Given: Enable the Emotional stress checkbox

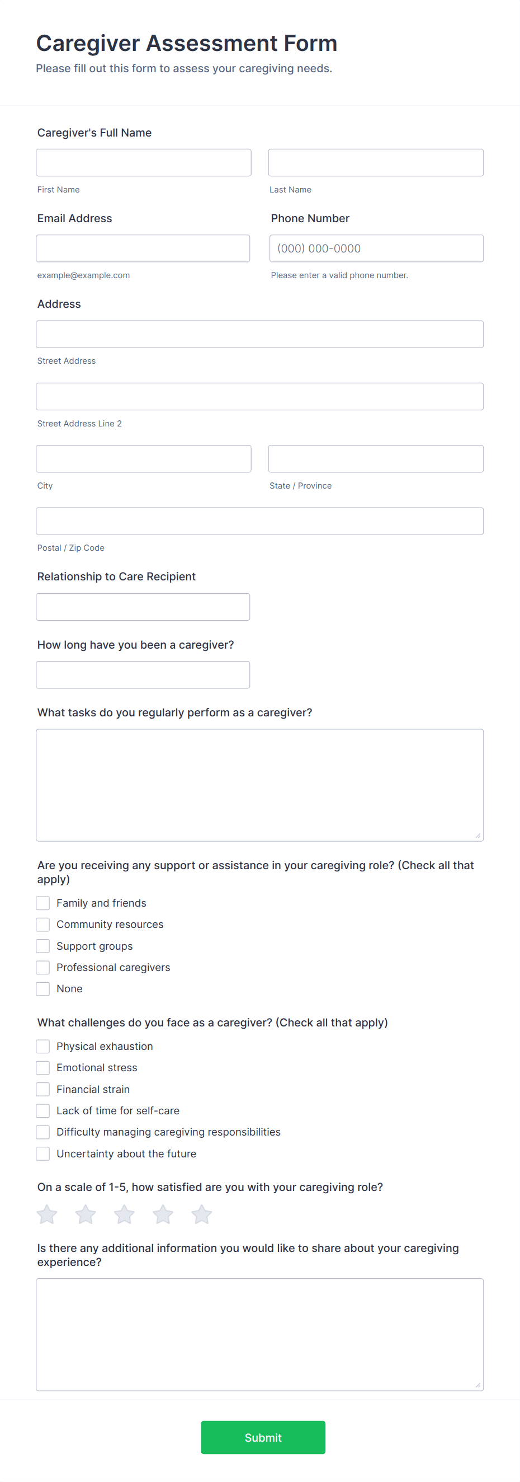Looking at the screenshot, I should pyautogui.click(x=42, y=1068).
